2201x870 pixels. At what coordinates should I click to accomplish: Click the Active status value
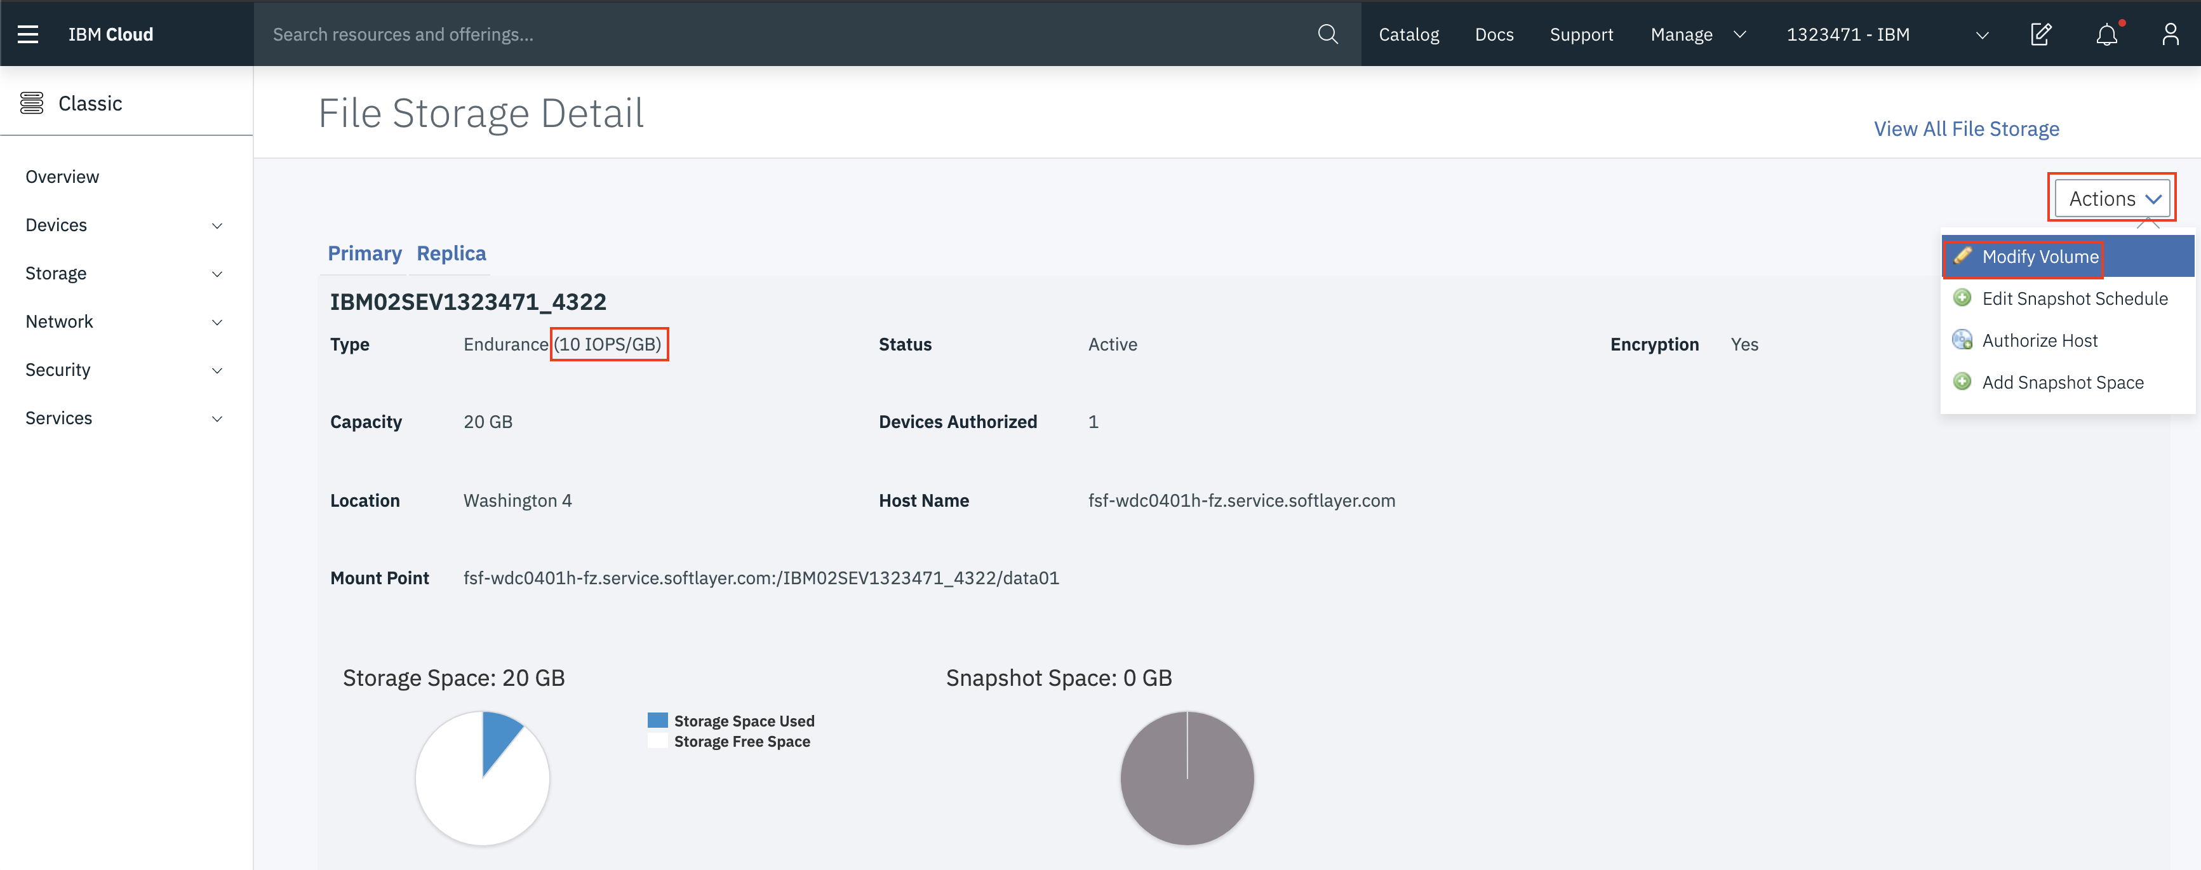[x=1113, y=344]
